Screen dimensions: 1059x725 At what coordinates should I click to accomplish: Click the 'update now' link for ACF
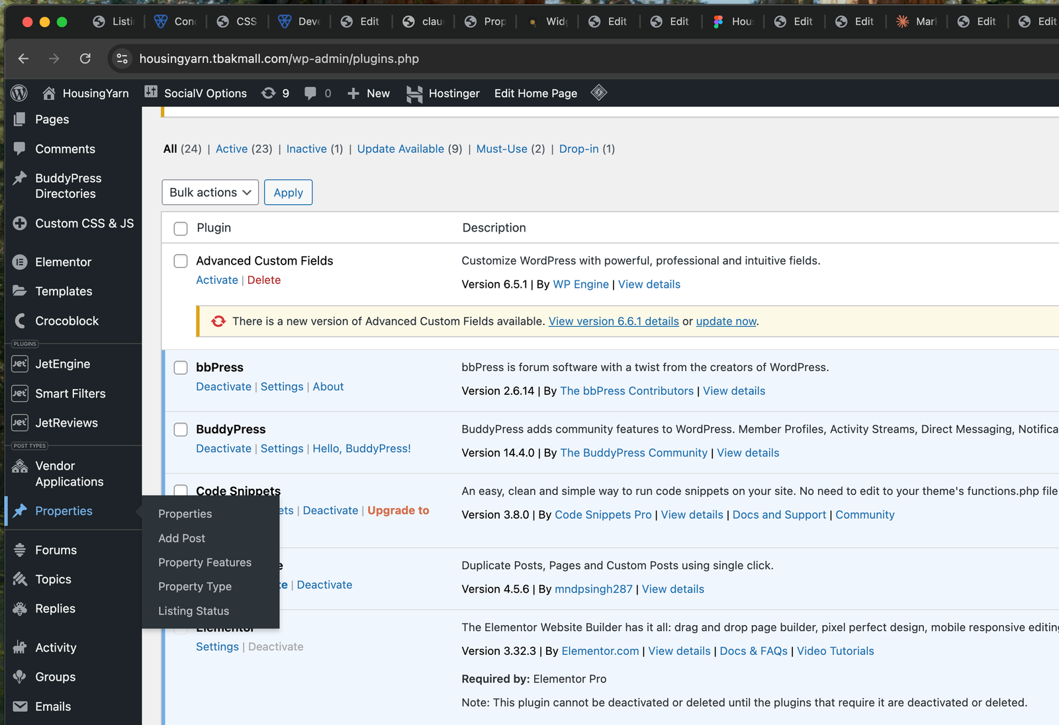coord(725,321)
